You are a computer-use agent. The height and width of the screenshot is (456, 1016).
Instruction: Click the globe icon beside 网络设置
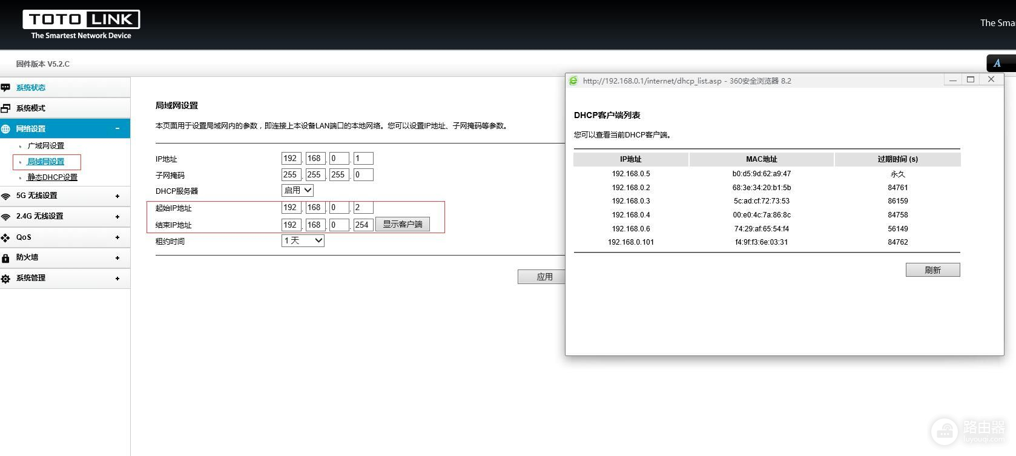pos(5,129)
